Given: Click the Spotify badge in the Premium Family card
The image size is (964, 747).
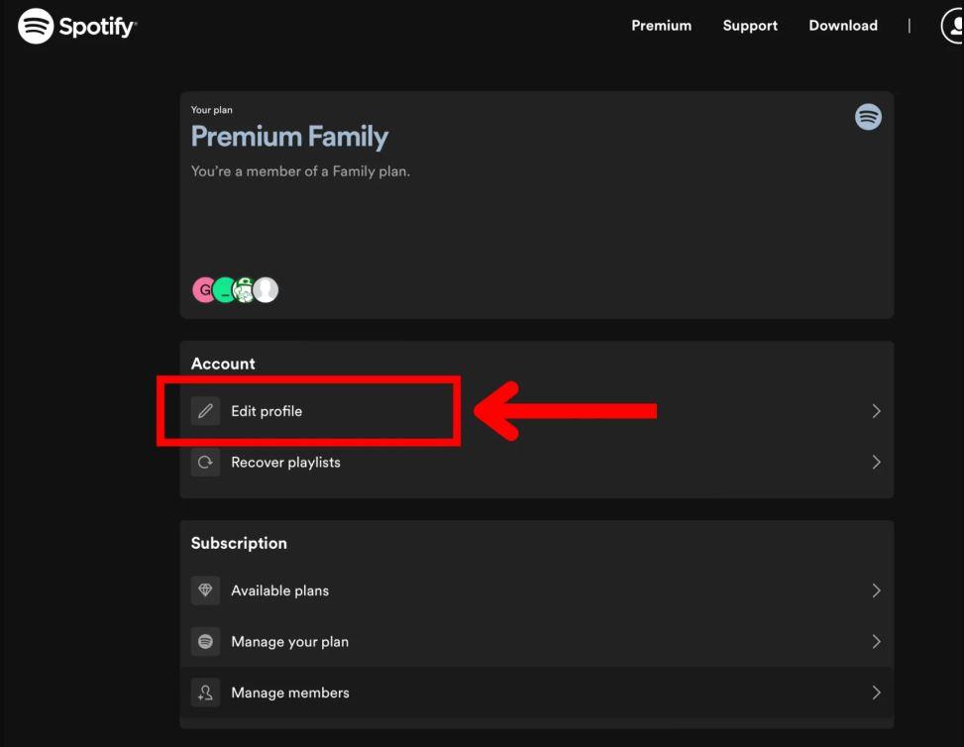Looking at the screenshot, I should (x=868, y=117).
